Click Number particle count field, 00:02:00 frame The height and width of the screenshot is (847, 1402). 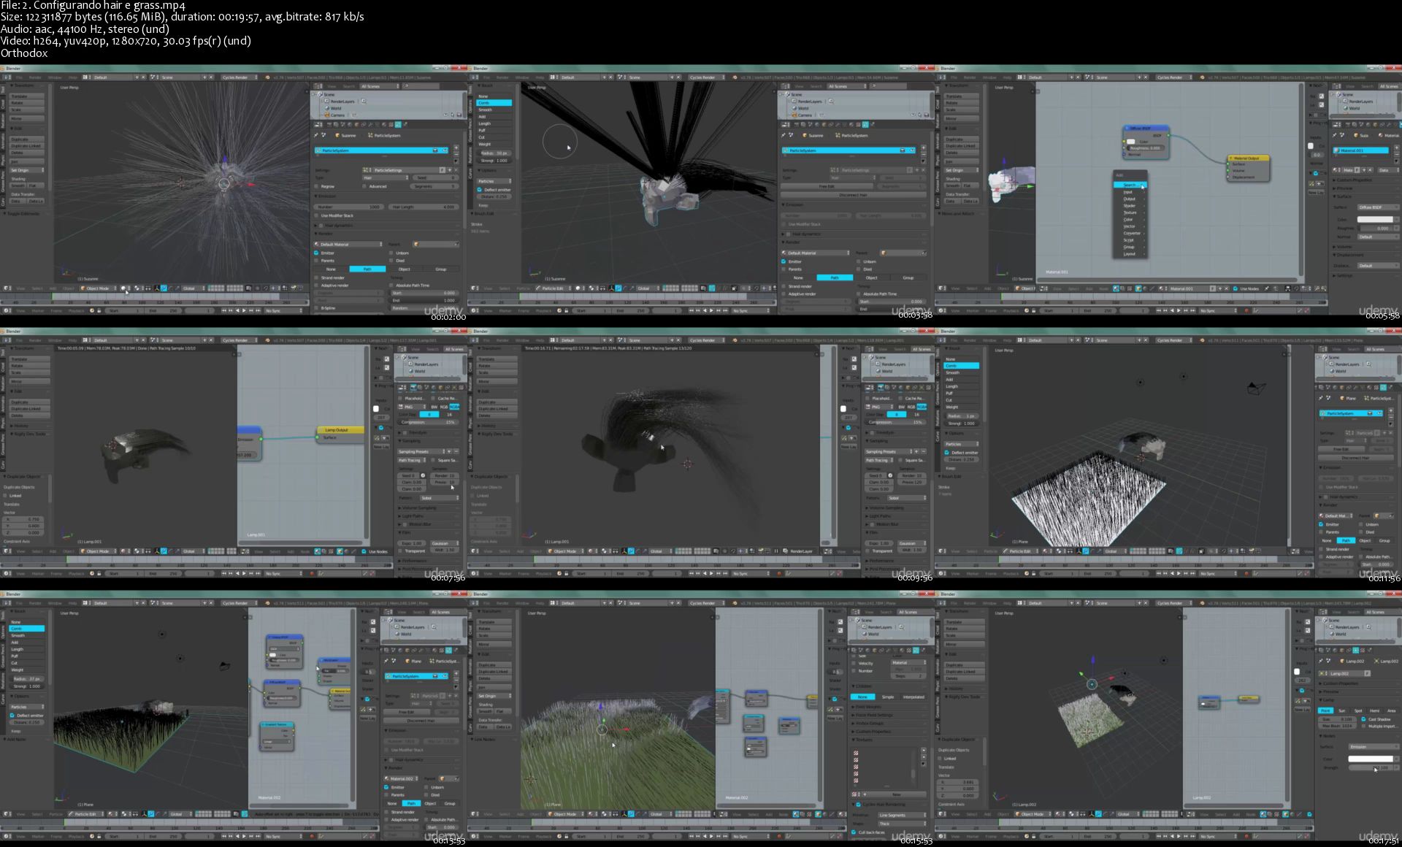pos(349,207)
